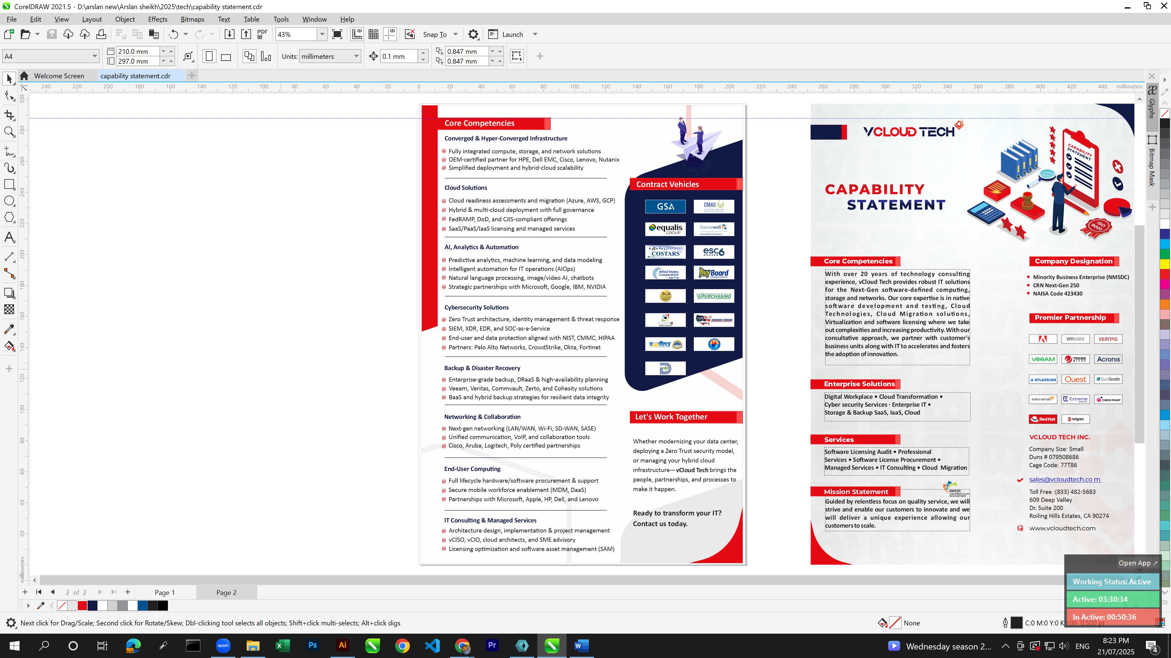Expand the document palette flyout arrow
This screenshot has width=1171, height=658.
point(28,606)
